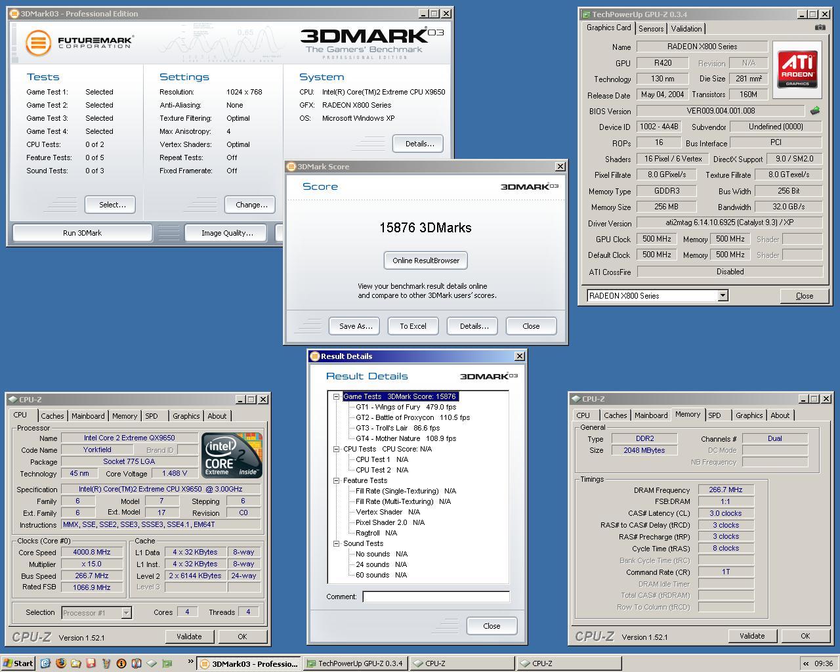Open the Processor #1 selection dropdown
The image size is (840, 672).
point(126,612)
